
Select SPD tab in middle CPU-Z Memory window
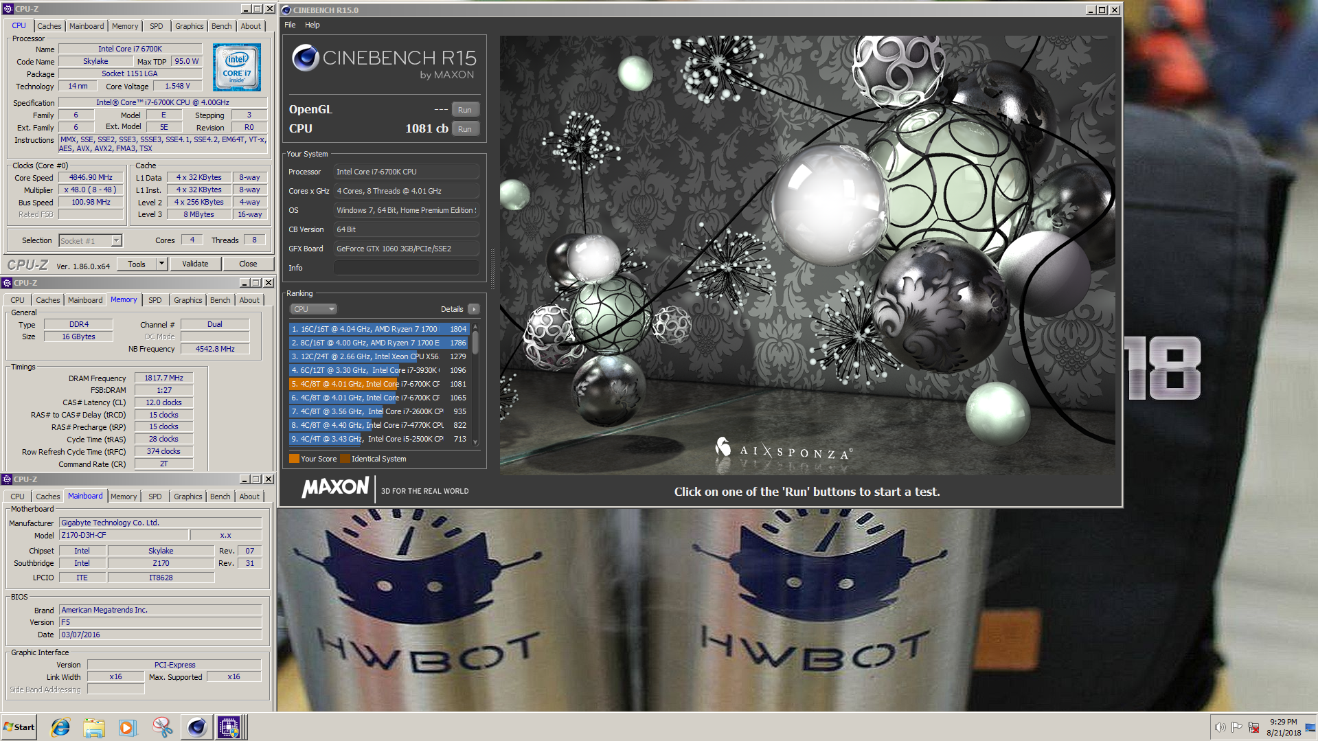pyautogui.click(x=155, y=300)
